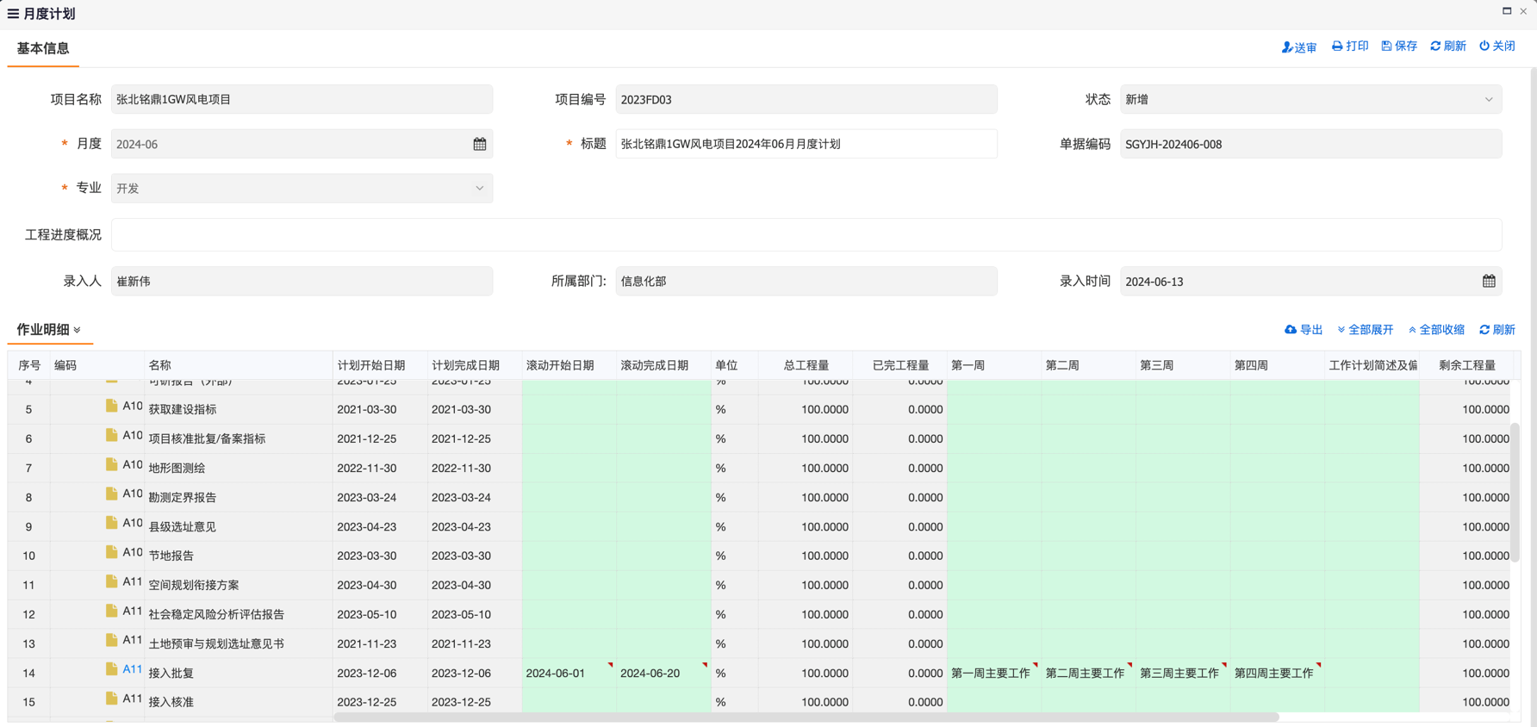Viewport: 1537px width, 727px height.
Task: Click into the 工程进度概况 text field
Action: tap(806, 234)
